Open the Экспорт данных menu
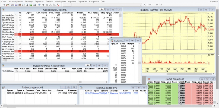Screen dimensions: 219x108 [x=16, y=2]
